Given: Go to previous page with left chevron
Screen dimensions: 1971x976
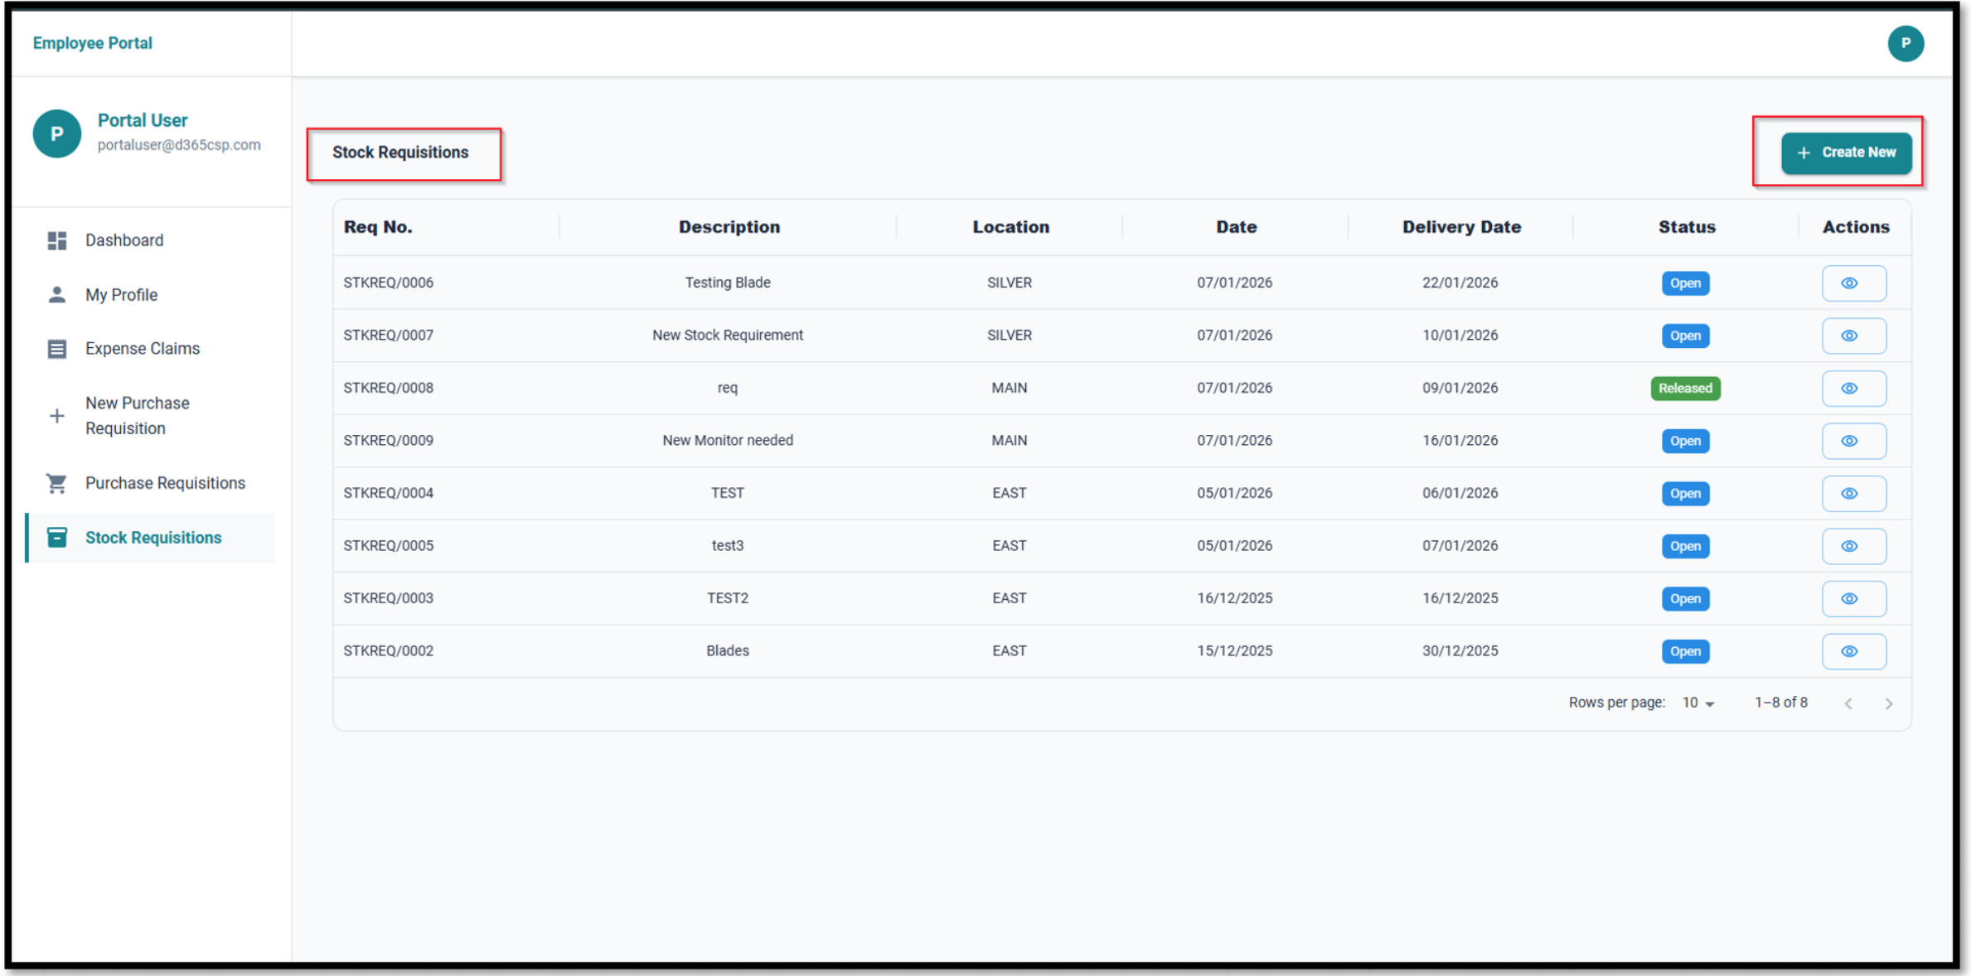Looking at the screenshot, I should [x=1848, y=703].
